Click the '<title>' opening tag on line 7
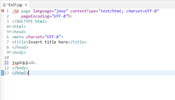This screenshot has width=175, height=100. click(20, 42)
